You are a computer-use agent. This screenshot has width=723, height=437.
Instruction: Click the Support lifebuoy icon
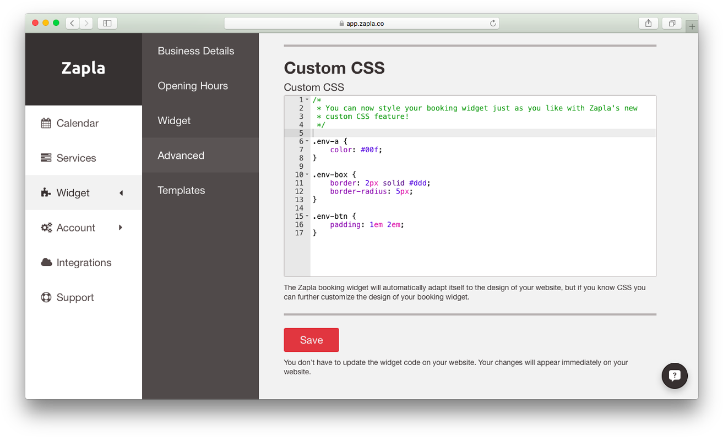coord(46,297)
